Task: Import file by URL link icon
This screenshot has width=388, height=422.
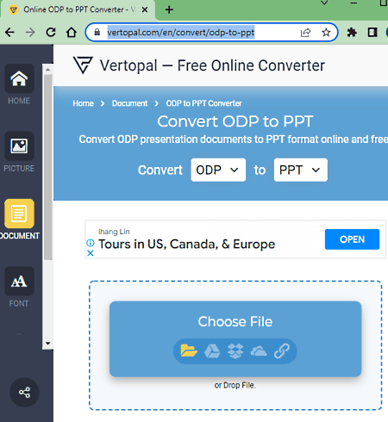Action: 282,351
